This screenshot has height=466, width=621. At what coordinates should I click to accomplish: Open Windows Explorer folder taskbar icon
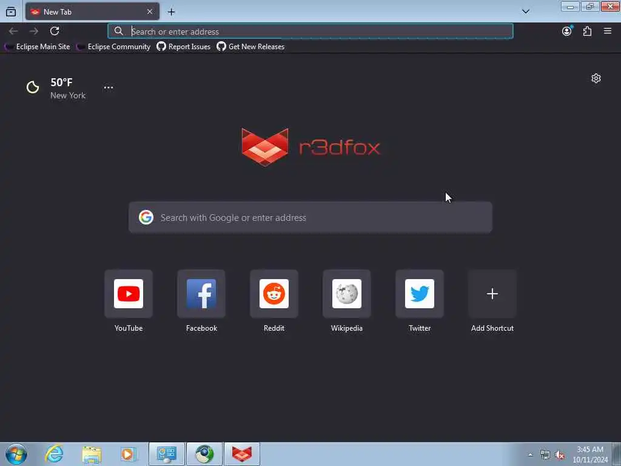92,454
